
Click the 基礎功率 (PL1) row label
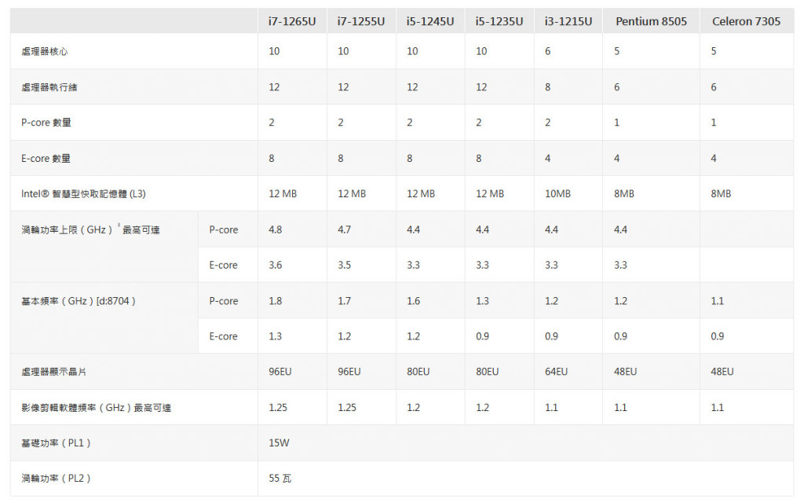pyautogui.click(x=56, y=443)
